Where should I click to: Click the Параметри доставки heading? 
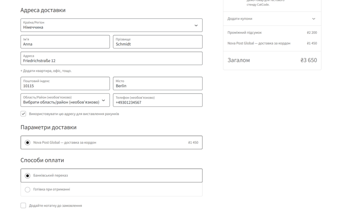point(49,128)
